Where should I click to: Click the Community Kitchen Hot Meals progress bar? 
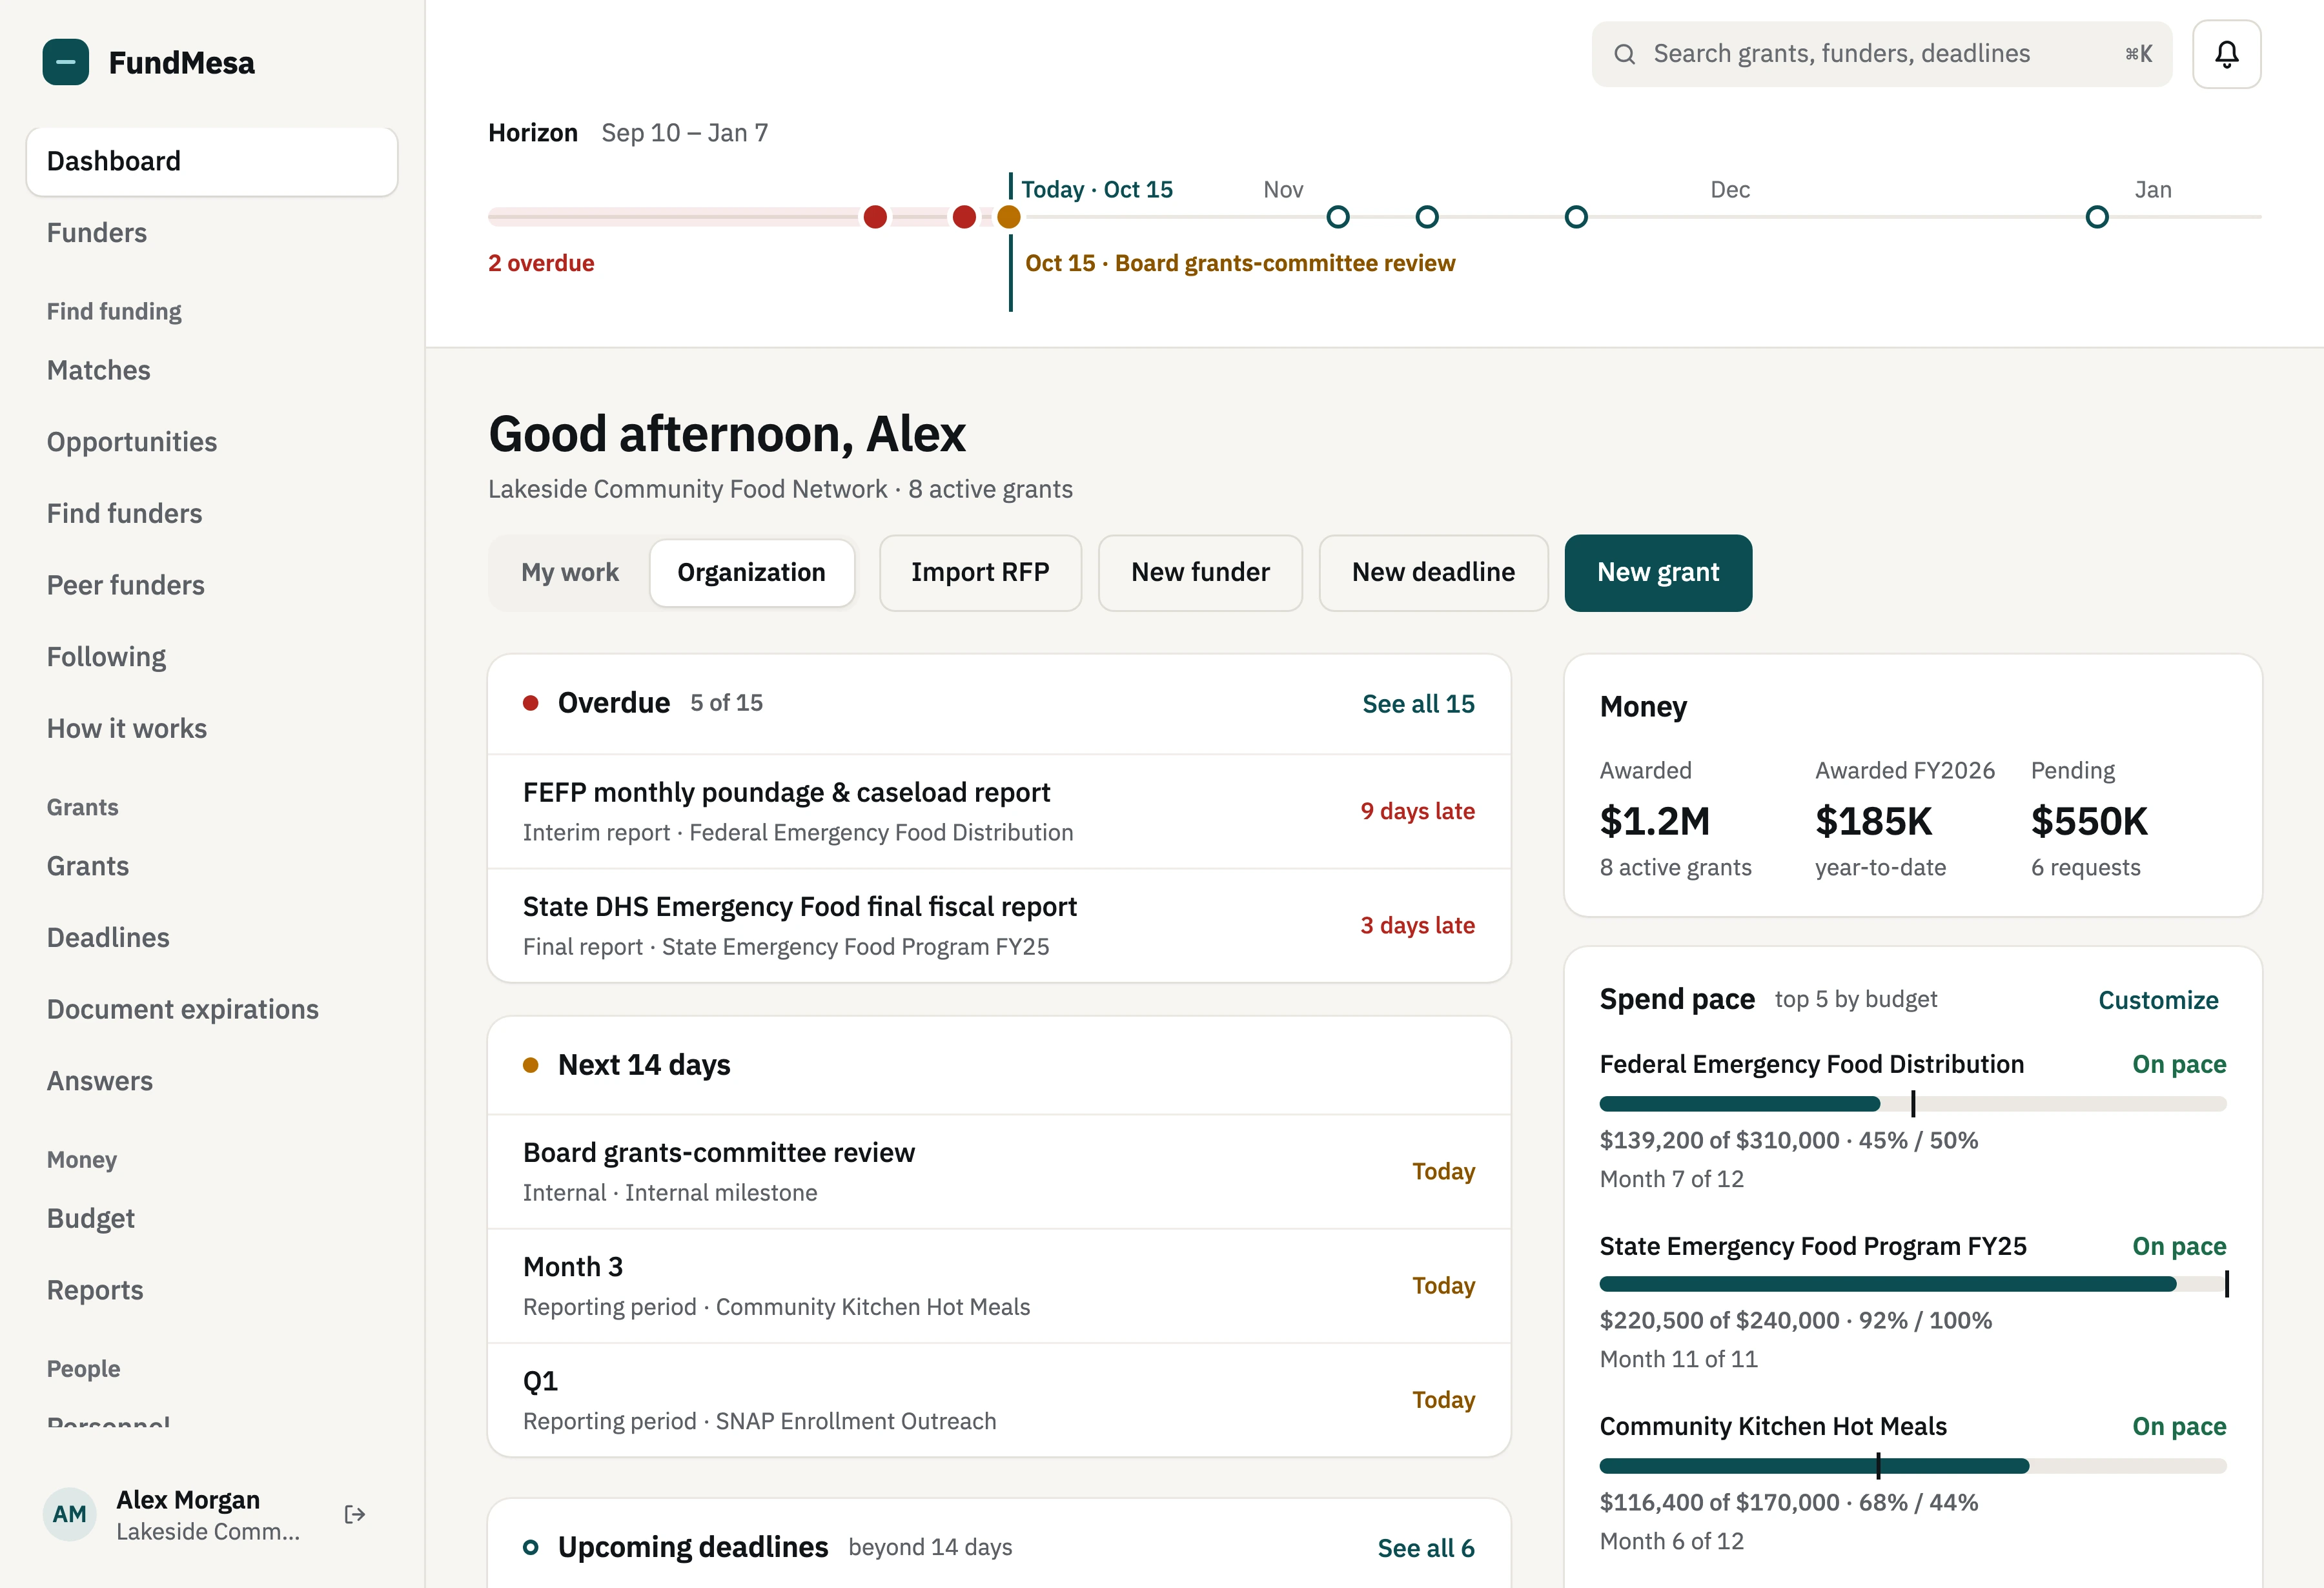pyautogui.click(x=1912, y=1466)
